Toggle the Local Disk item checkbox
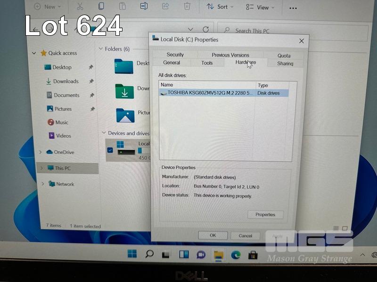 pyautogui.click(x=110, y=150)
